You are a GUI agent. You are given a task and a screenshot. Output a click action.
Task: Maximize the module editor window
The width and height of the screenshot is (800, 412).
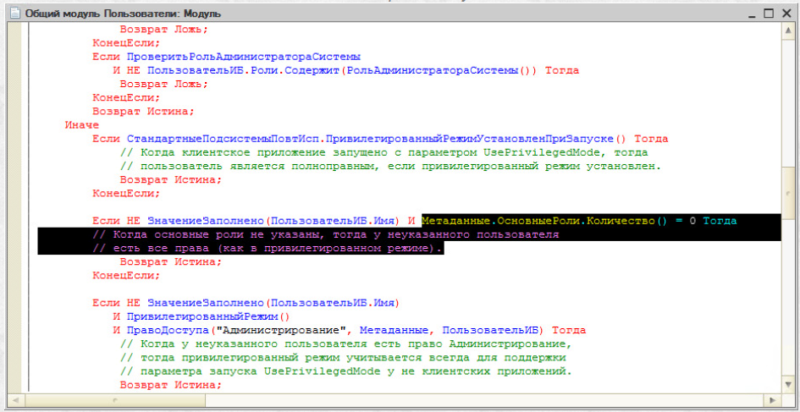click(x=768, y=14)
